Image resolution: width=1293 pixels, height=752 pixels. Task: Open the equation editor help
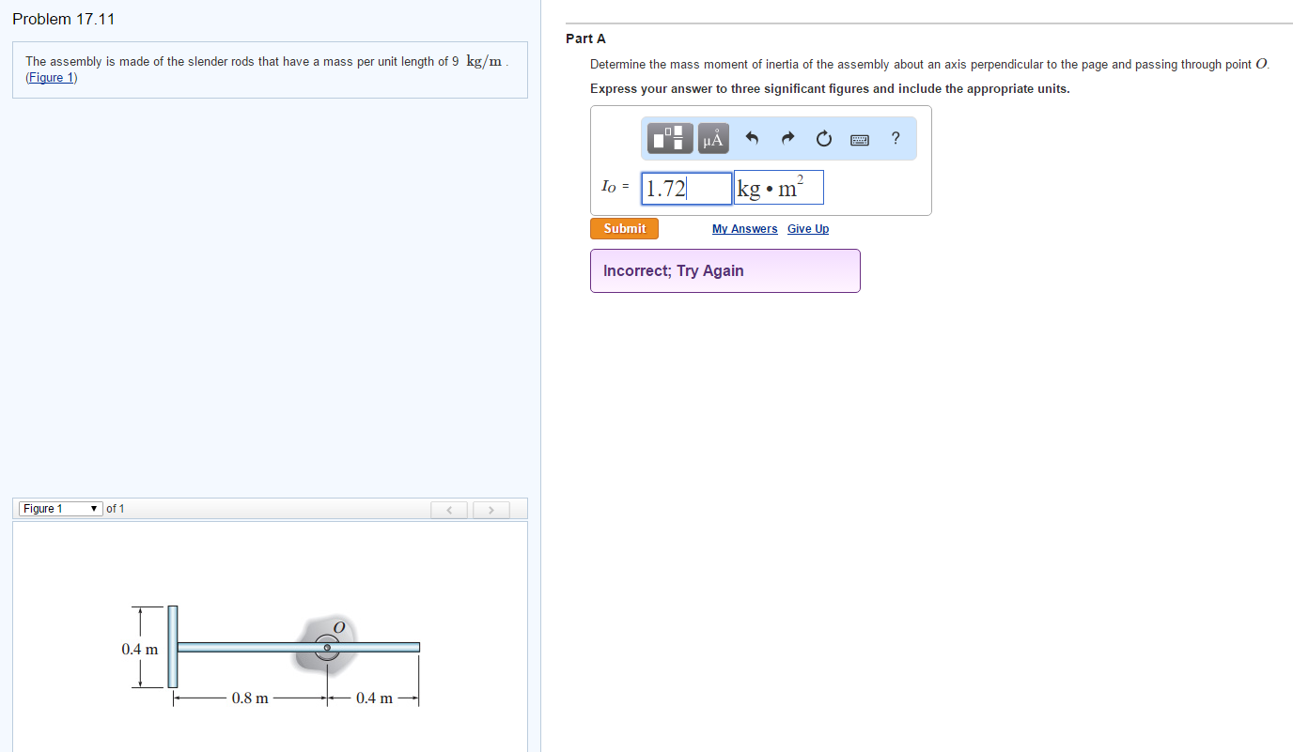895,138
